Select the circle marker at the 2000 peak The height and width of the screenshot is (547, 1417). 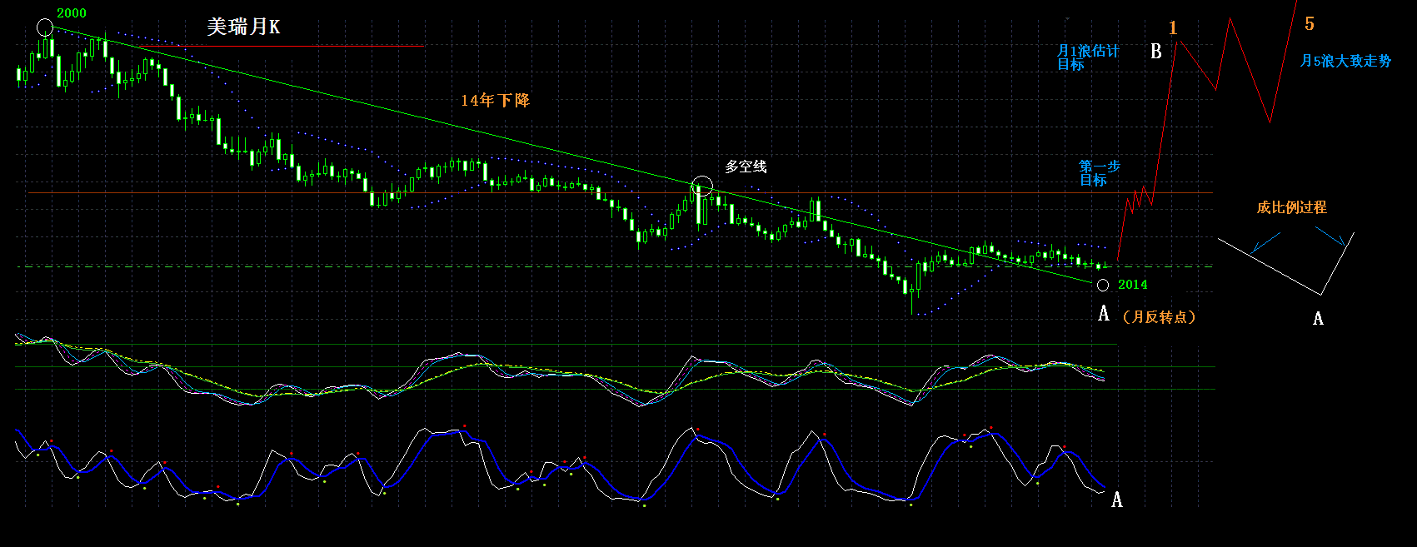[45, 27]
